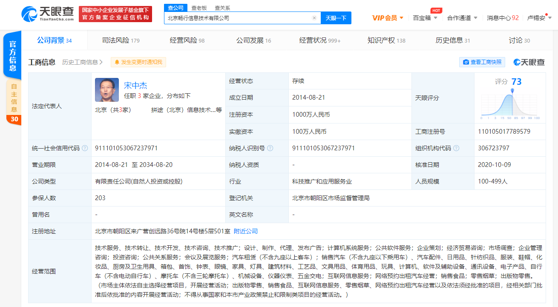Click help icon beside 统一社会信用代码

85,148
